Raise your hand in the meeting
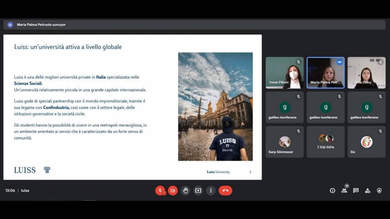 click(186, 190)
